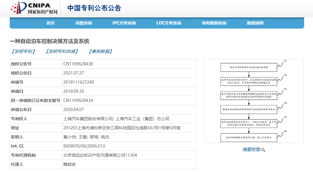Open the 【发明专利申请】 link
Screen dimensions: 313x172
click(x=62, y=52)
